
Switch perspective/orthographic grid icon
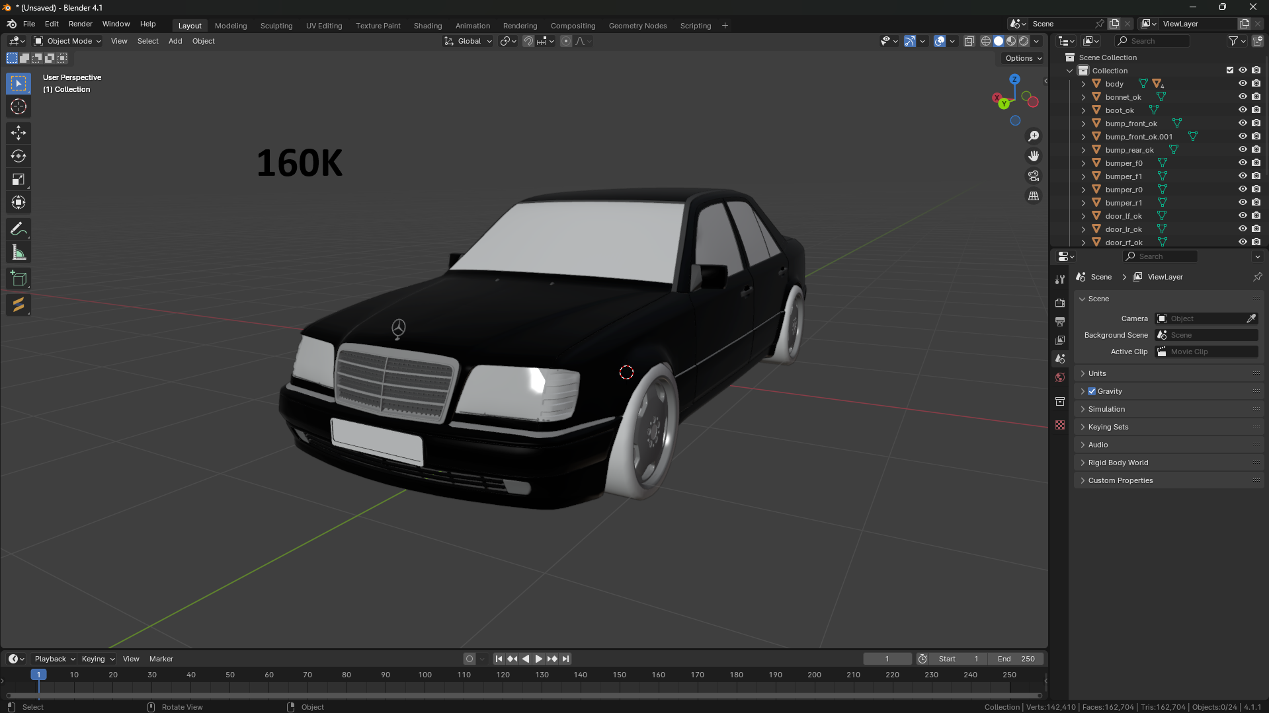click(x=1033, y=196)
